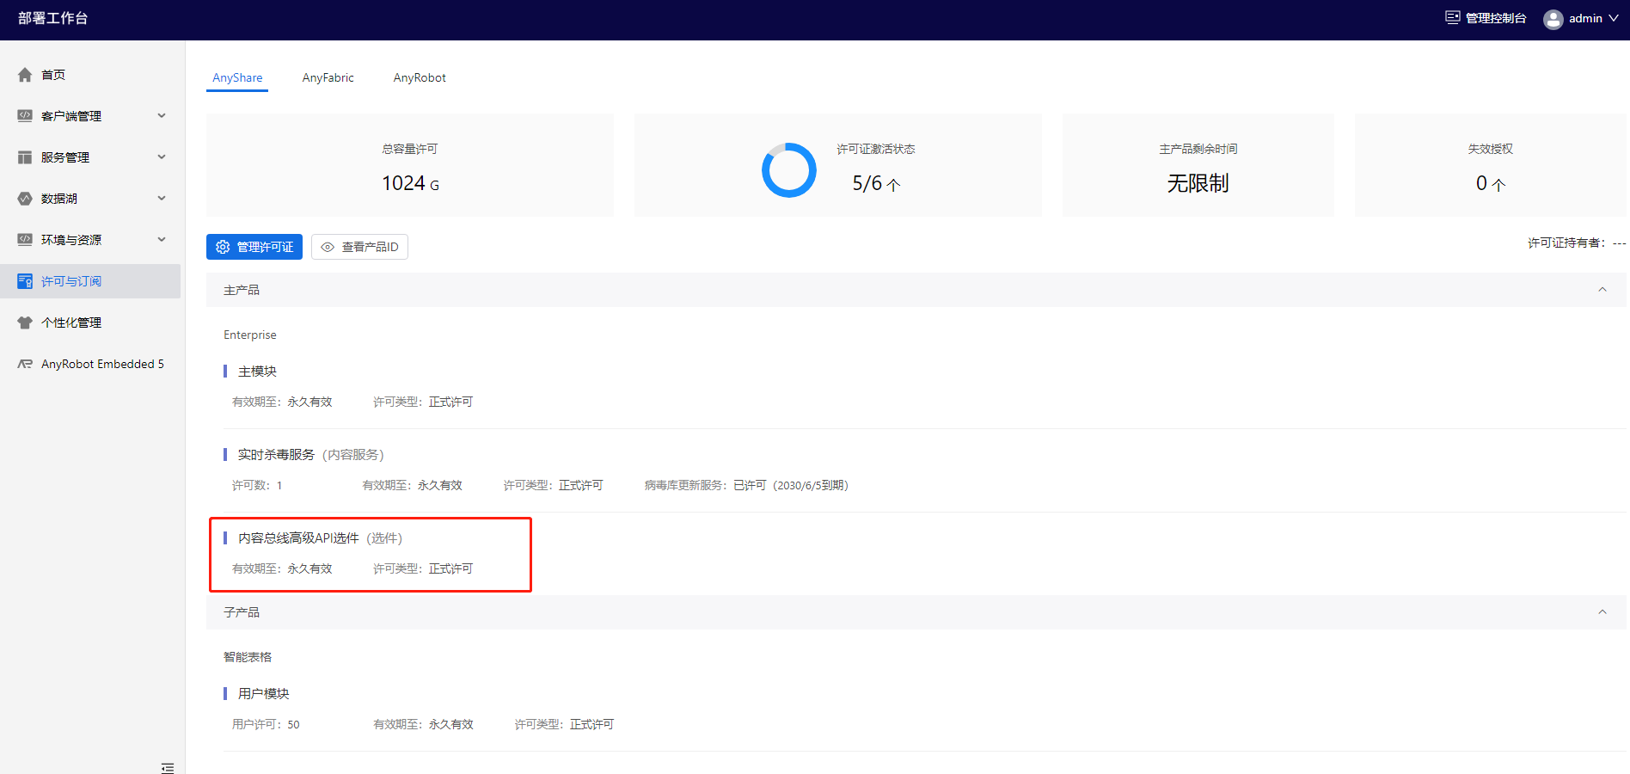The image size is (1630, 774).
Task: Click the 客户端管理 sidebar icon
Action: click(25, 116)
